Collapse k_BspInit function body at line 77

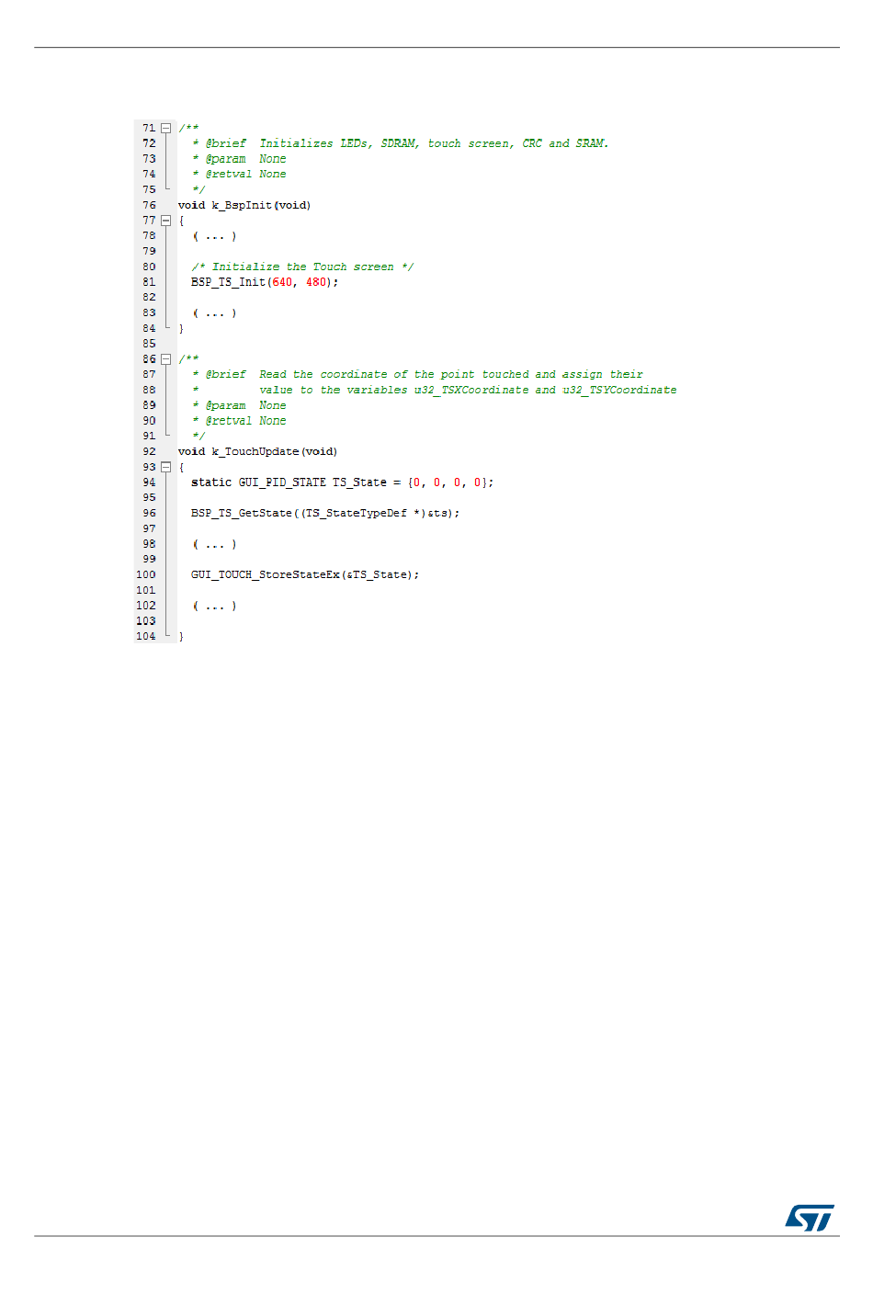166,221
